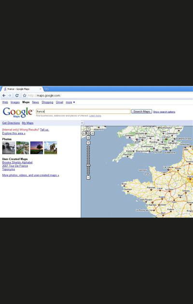Click the Nantes city marker on the map
The width and height of the screenshot is (193, 304).
pyautogui.click(x=152, y=203)
